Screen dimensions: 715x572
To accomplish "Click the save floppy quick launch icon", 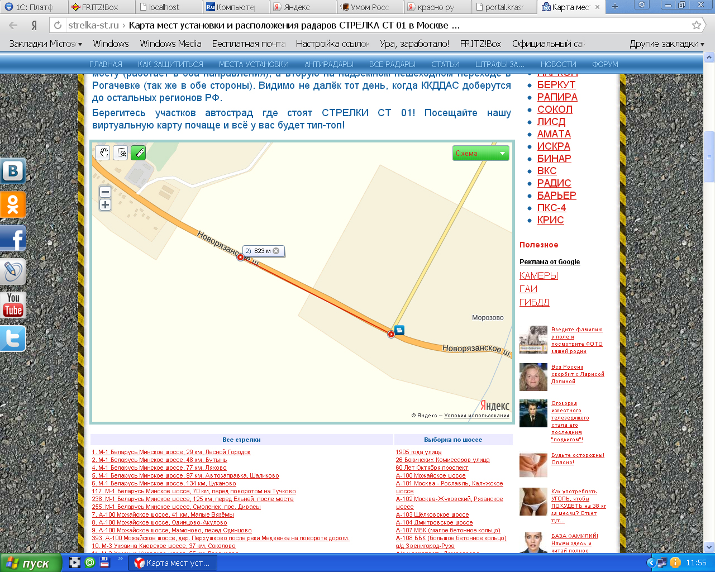I will [x=104, y=563].
